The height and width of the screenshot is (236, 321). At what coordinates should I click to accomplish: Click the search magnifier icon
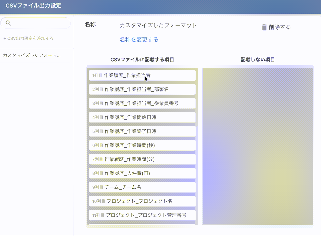tap(8, 23)
